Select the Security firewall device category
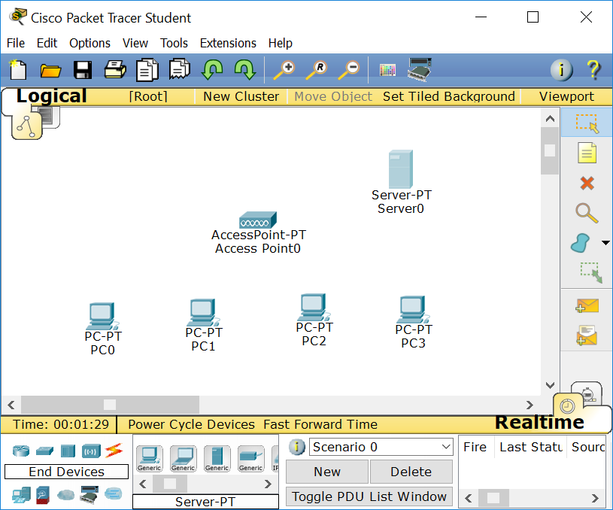Image resolution: width=613 pixels, height=510 pixels. (43, 495)
